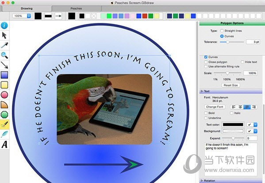Screen dimensions: 265x183
Task: Click the Tolerance 3 pt field
Action: point(253,42)
